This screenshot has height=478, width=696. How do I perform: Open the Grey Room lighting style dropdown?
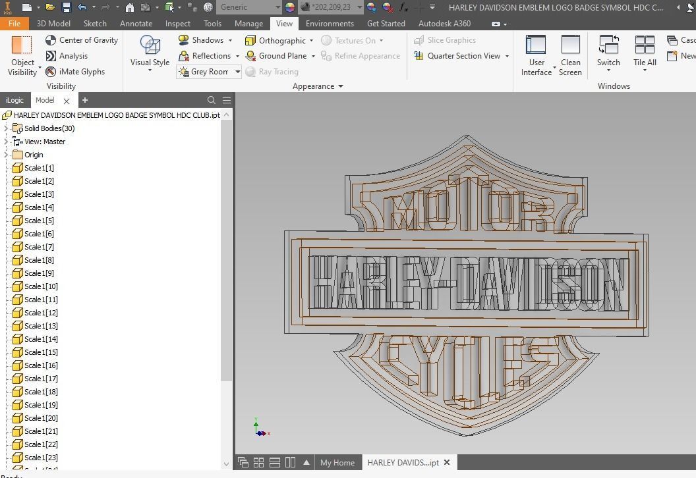209,71
